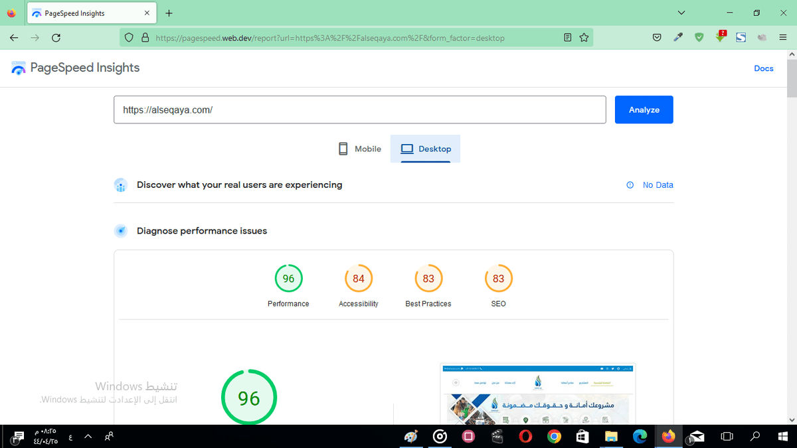Launch Google Chrome from the taskbar
This screenshot has height=448, width=797.
pyautogui.click(x=554, y=436)
